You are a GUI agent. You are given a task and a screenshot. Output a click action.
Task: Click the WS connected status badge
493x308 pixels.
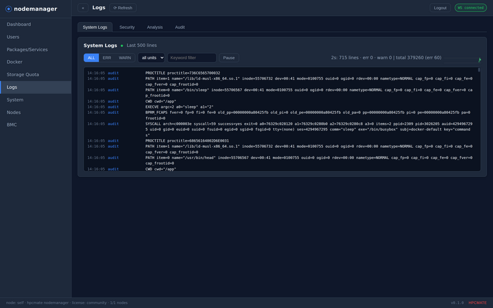(x=470, y=8)
